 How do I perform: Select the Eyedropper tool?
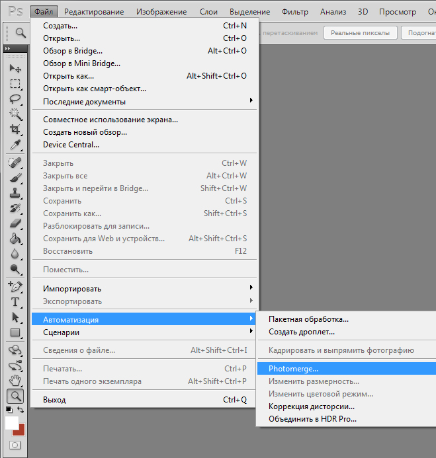(15, 144)
